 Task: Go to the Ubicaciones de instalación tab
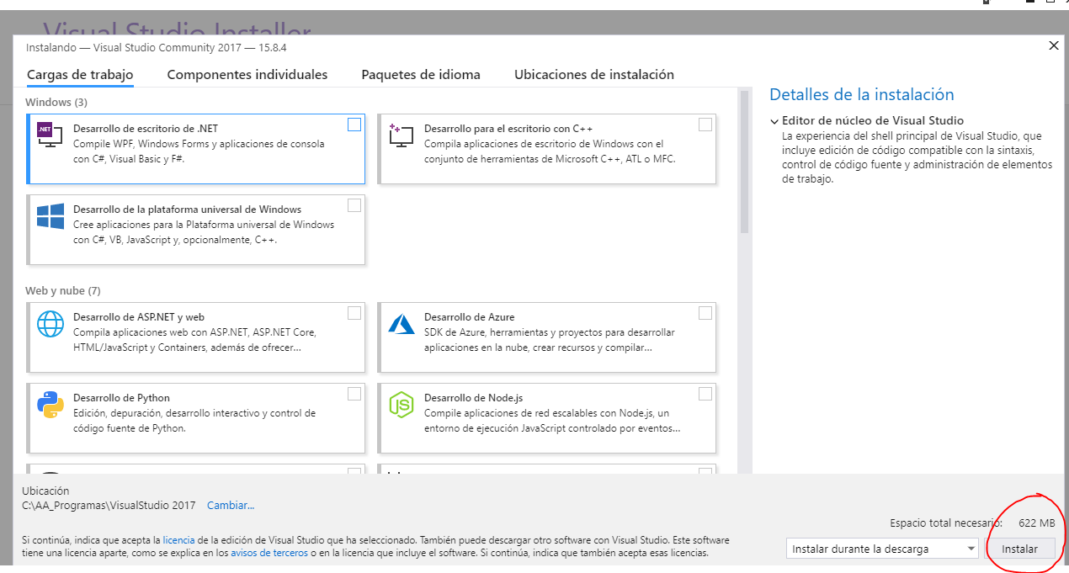point(594,75)
